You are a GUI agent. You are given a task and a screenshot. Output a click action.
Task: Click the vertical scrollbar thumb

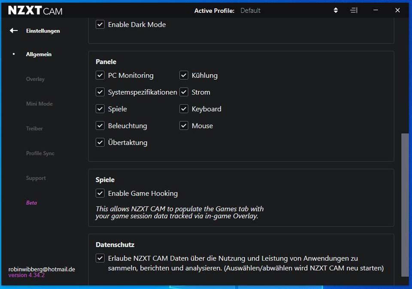pos(405,205)
